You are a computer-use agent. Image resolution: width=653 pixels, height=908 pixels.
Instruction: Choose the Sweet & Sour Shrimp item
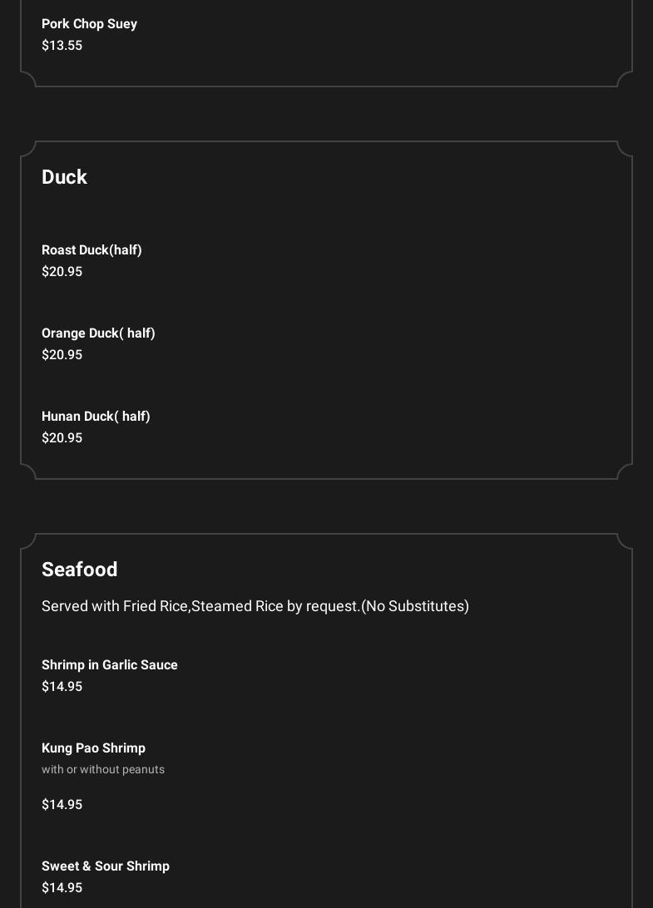105,866
